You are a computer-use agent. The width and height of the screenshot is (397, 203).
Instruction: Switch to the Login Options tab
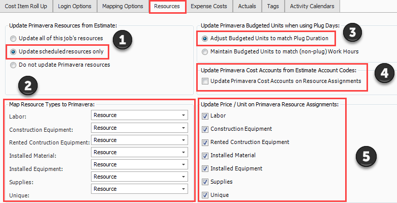point(75,6)
